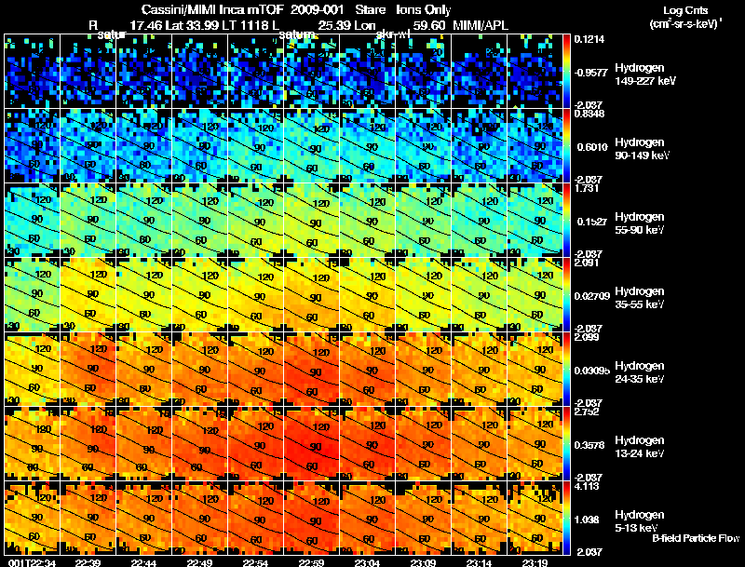This screenshot has height=567, width=745.
Task: Click the Hydrogen 24-35 keV label
Action: pos(640,372)
